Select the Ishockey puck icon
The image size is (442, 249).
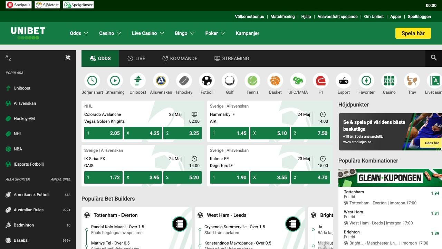(184, 81)
